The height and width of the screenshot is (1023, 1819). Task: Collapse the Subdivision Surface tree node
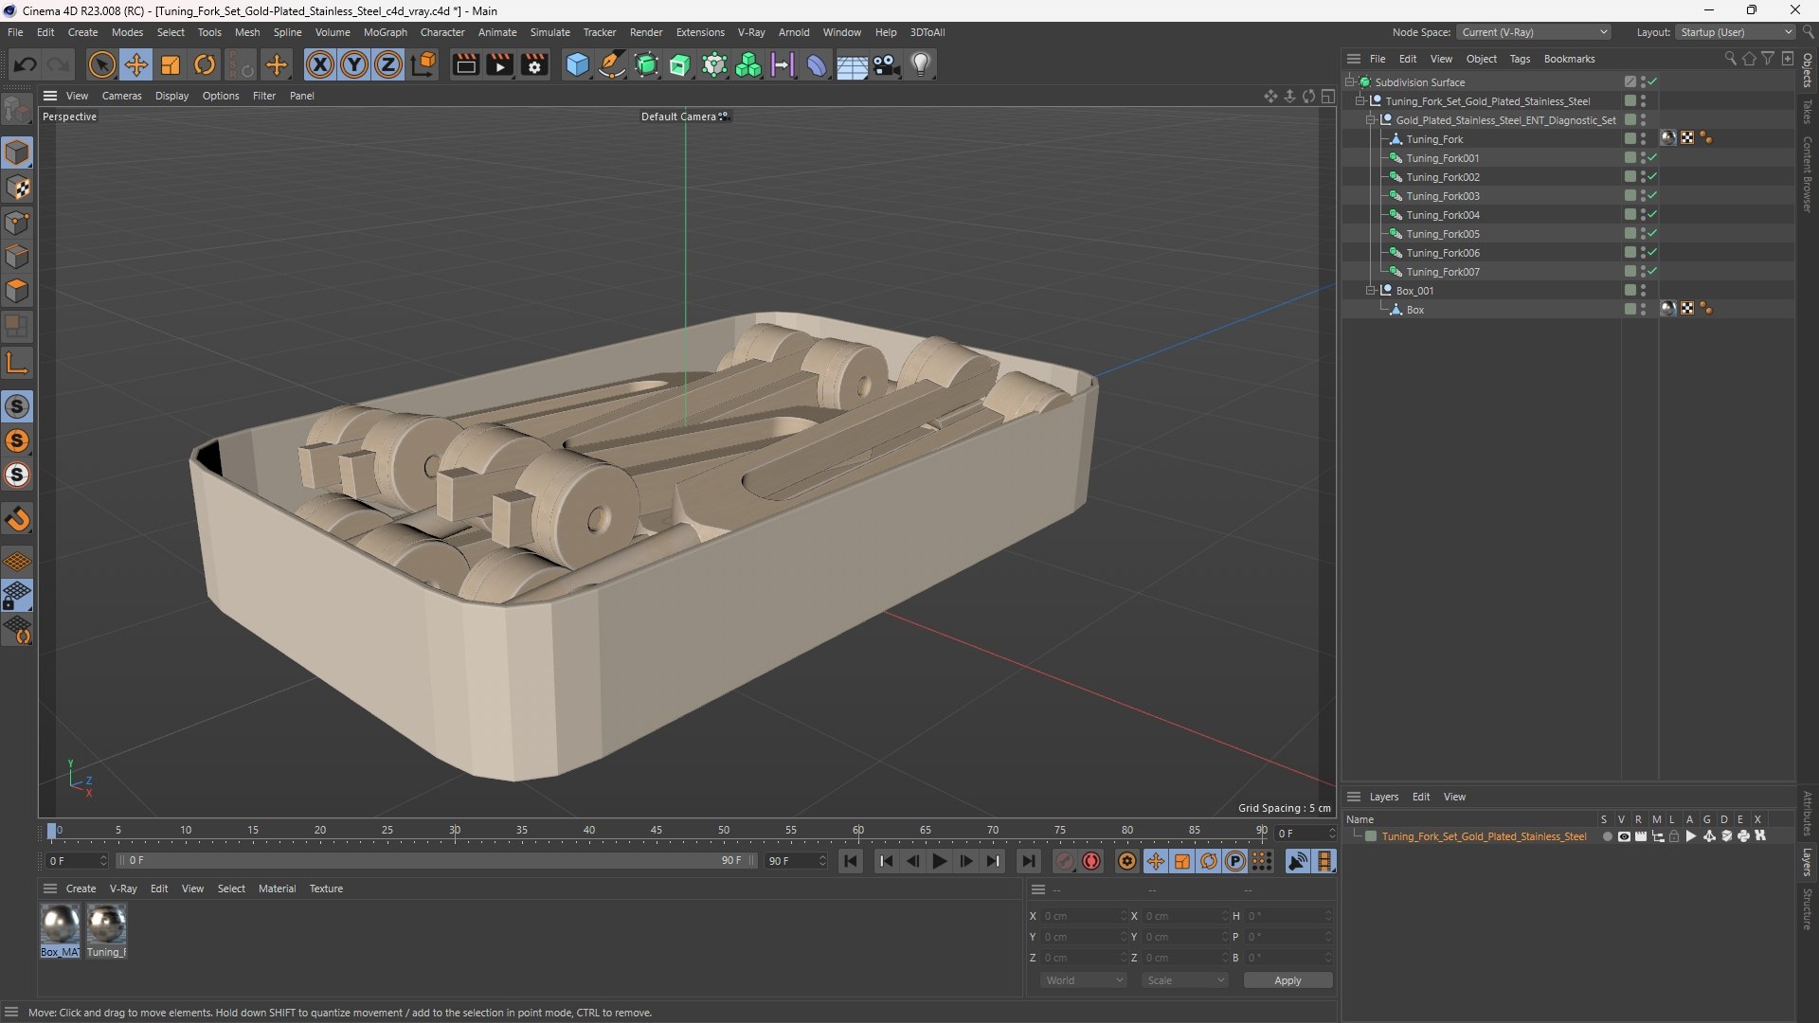1349,82
